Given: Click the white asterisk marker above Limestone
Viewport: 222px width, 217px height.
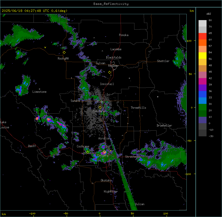Looking at the screenshot, I should pos(39,89).
